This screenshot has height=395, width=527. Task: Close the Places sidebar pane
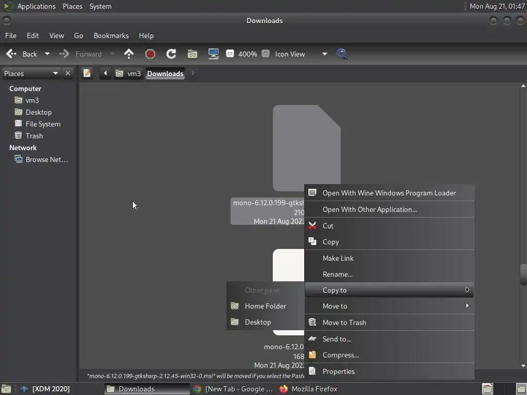(68, 73)
